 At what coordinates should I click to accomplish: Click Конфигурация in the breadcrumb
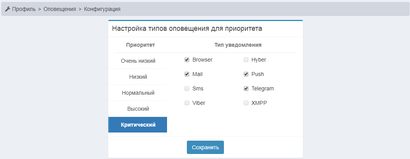102,9
